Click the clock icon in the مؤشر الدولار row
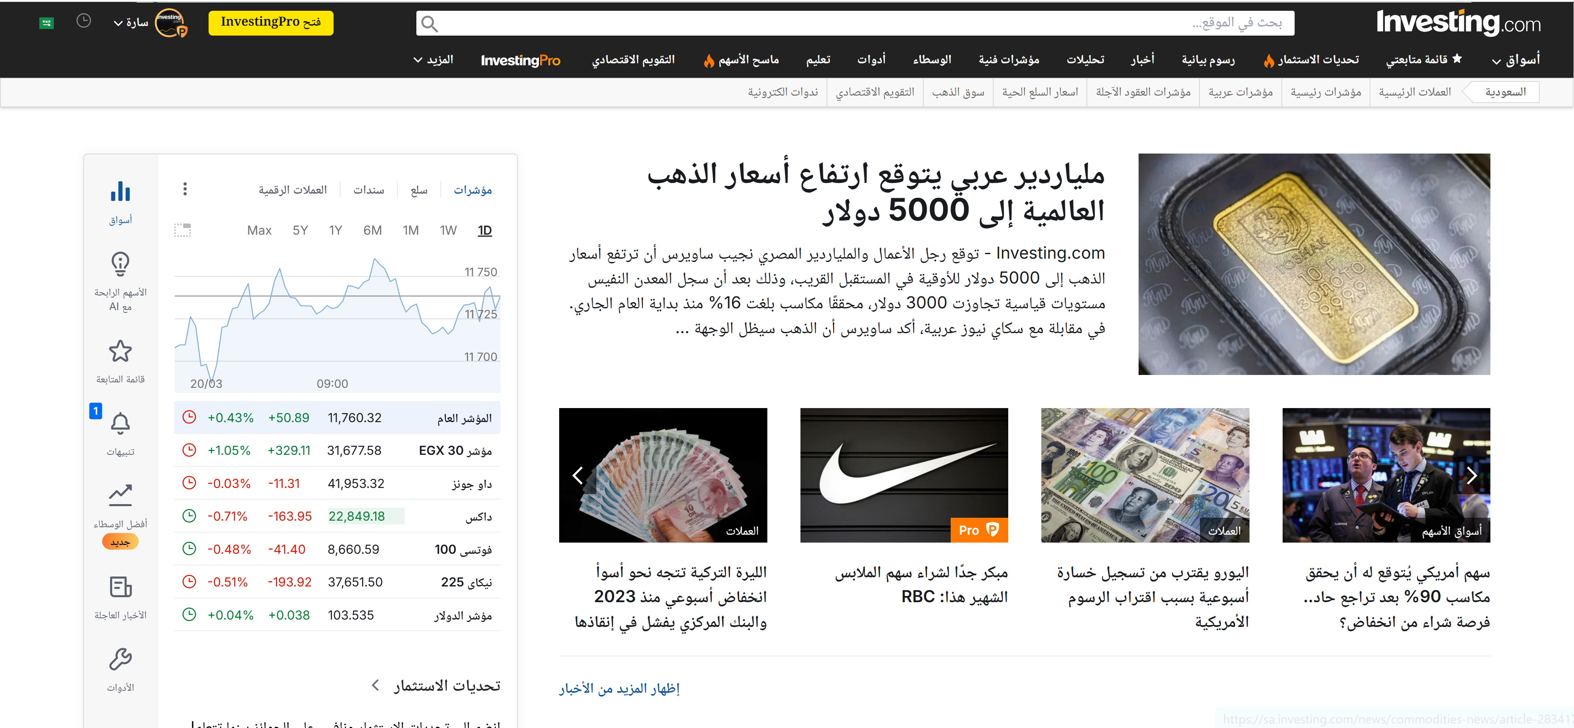The image size is (1574, 728). (x=190, y=614)
